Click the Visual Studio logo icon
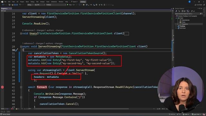Screen dimensions: 206x116 click(2, 2)
